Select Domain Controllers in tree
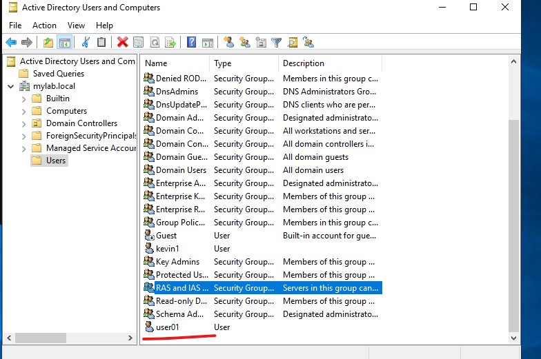541x359 pixels. 81,123
